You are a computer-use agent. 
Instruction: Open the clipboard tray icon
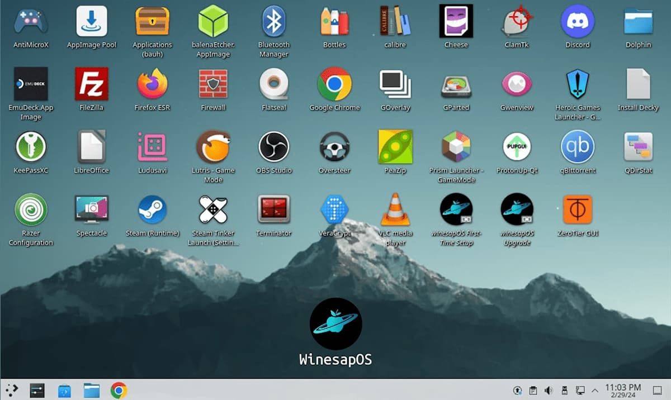pyautogui.click(x=533, y=390)
